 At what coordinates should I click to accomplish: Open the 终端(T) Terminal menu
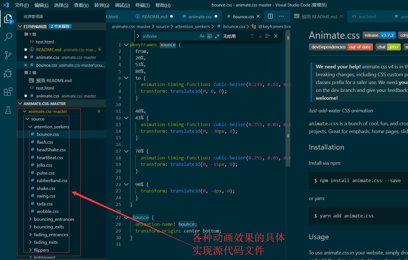(142, 5)
